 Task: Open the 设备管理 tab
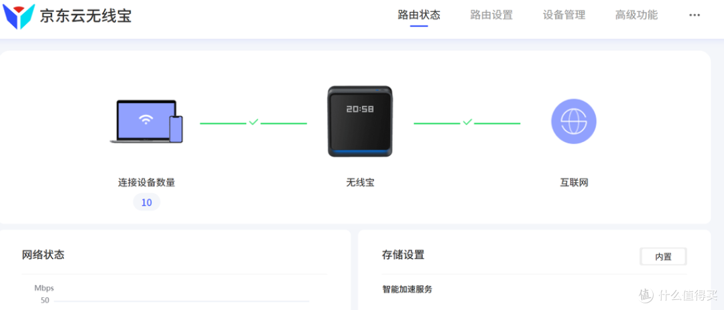(x=564, y=15)
